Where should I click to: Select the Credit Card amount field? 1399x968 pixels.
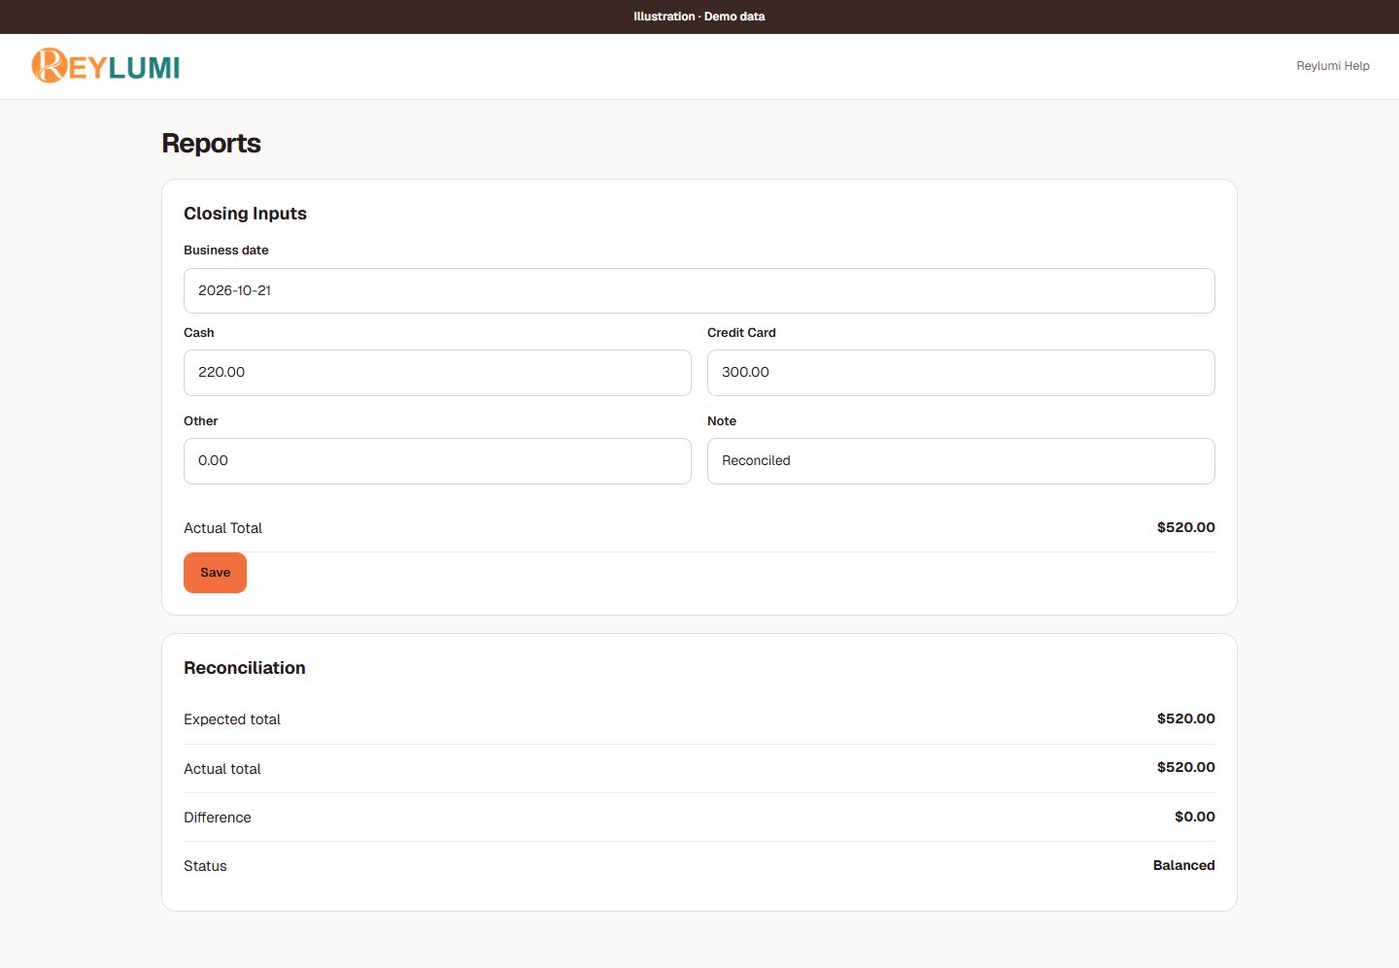pos(961,373)
